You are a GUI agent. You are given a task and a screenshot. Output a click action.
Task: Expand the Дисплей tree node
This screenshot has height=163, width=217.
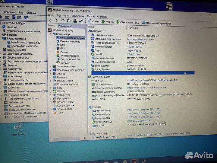[x=51, y=77]
